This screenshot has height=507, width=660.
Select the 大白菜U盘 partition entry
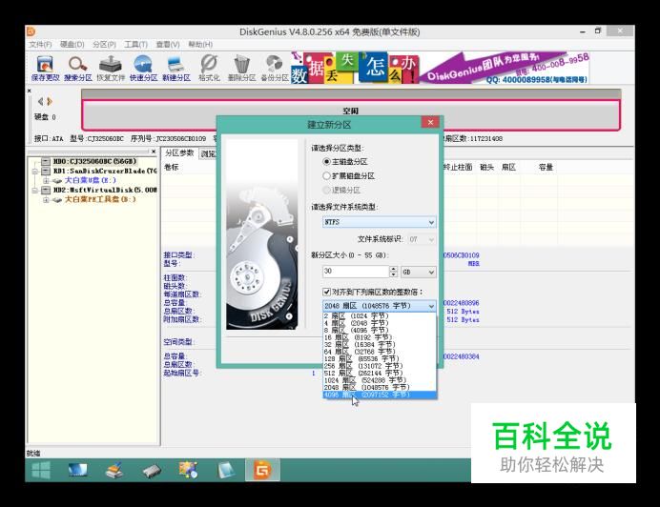90,180
